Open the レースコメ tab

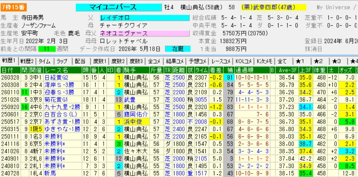[221, 61]
